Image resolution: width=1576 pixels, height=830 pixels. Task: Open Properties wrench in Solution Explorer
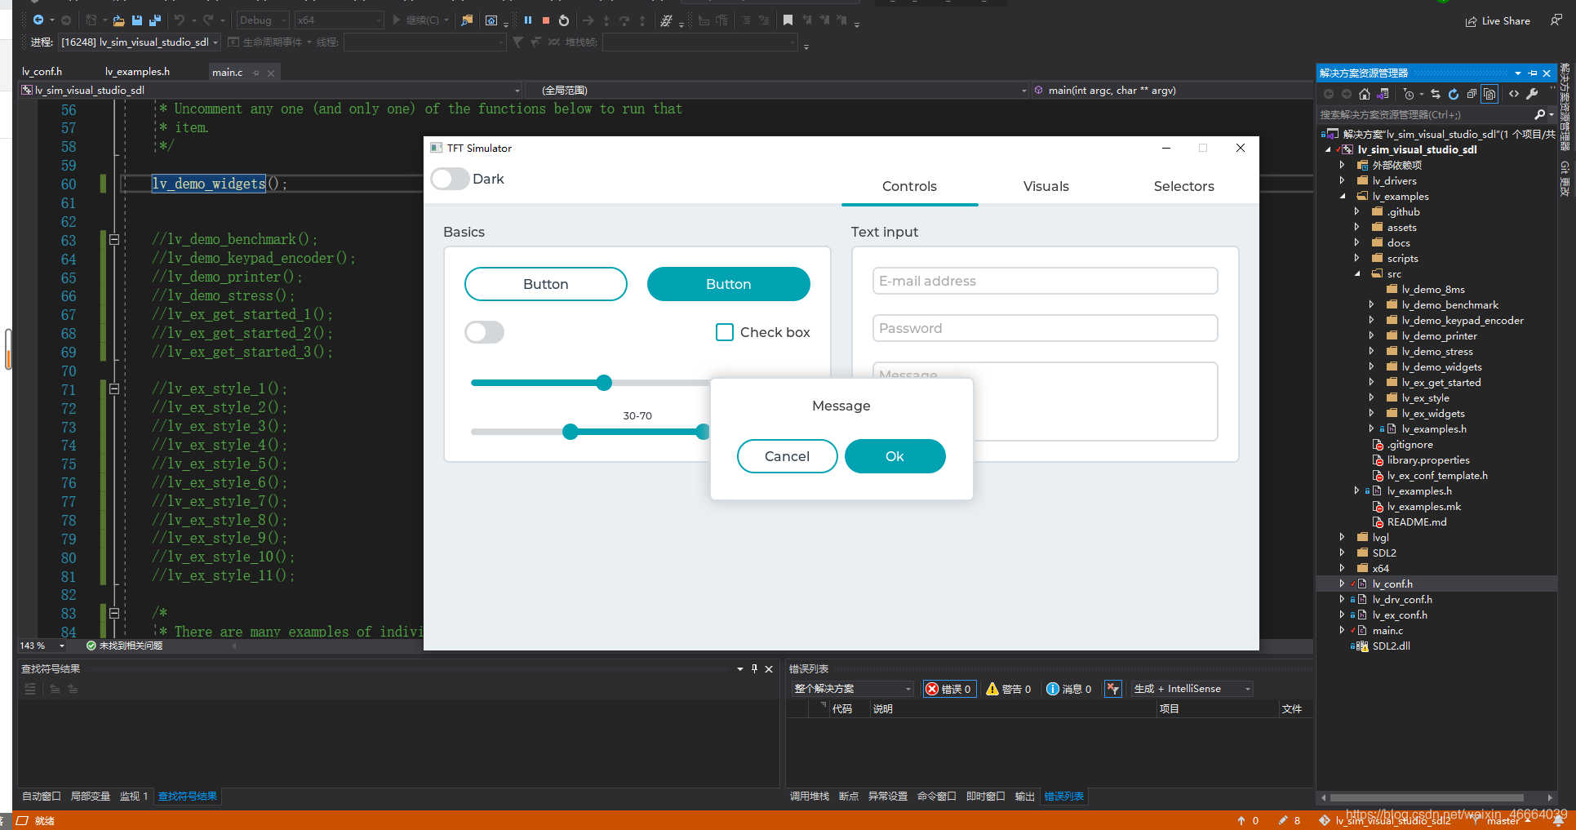pos(1533,94)
